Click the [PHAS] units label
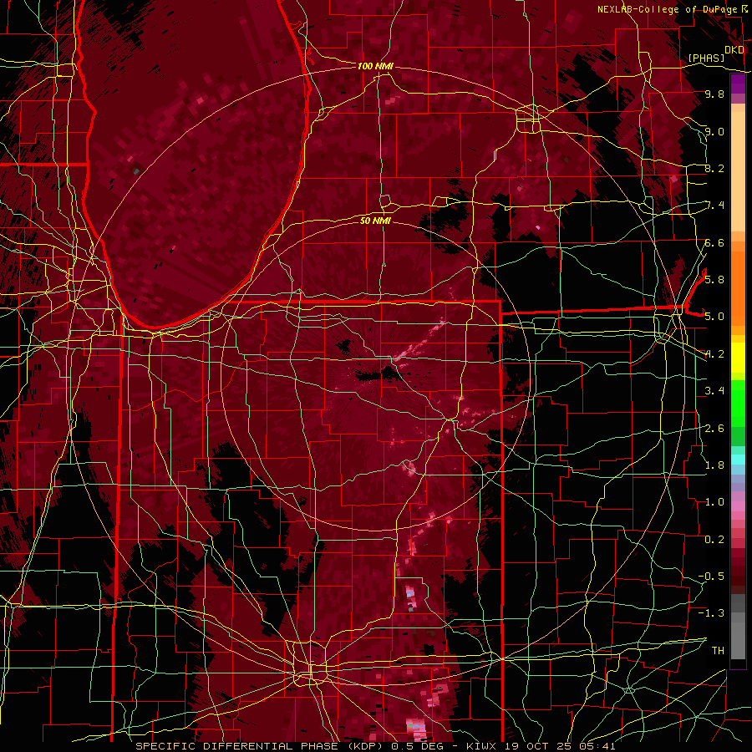 pyautogui.click(x=706, y=58)
